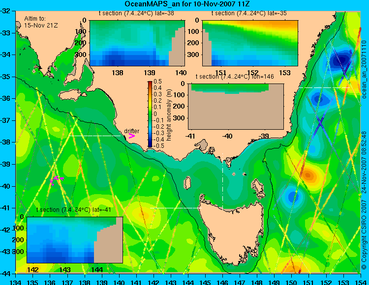Viewport: 369px width, 285px height.
Task: Open the lat=-35 temperature section inset plot
Action: tap(250, 43)
